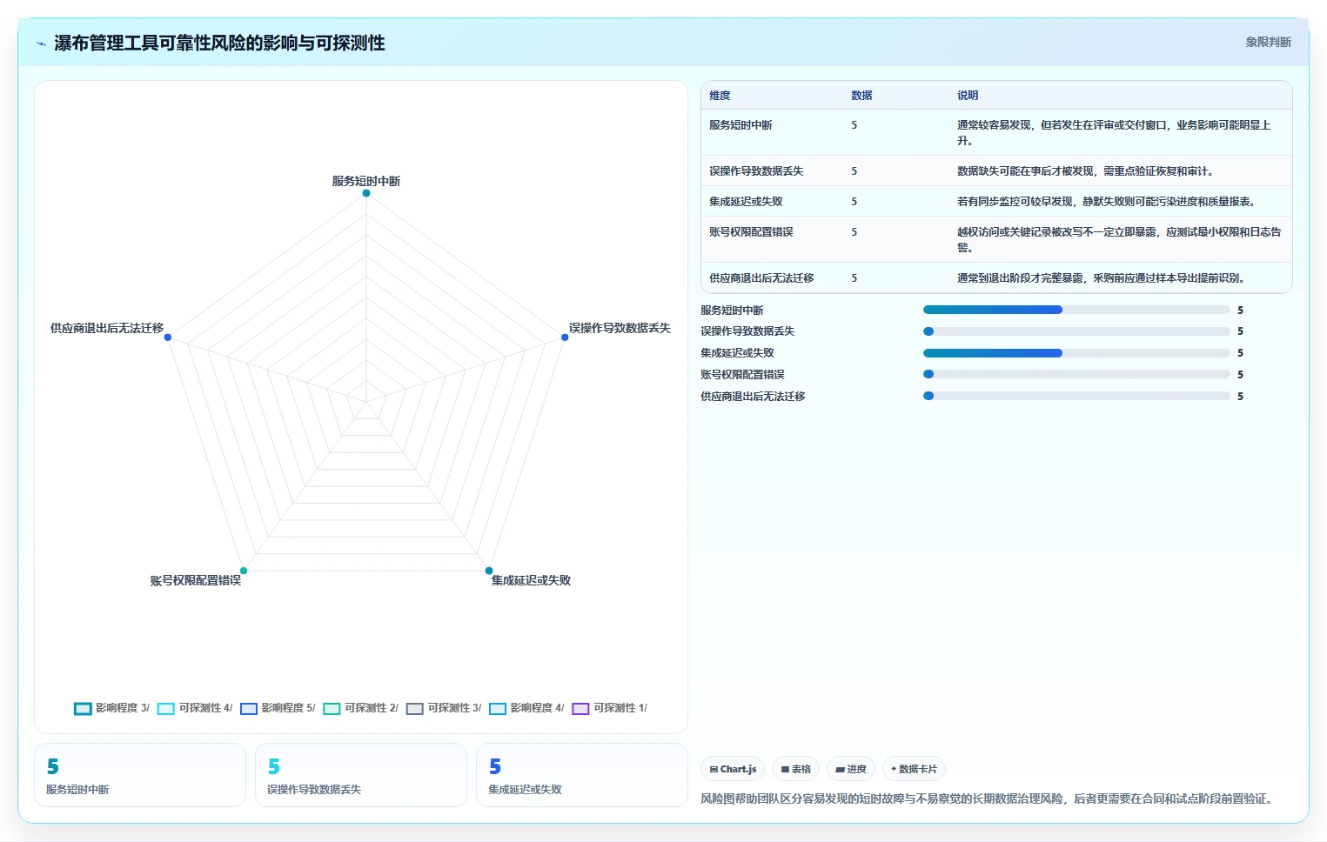Viewport: 1327px width, 842px height.
Task: Open the 误操作导致数据丢失 stat card
Action: (361, 775)
